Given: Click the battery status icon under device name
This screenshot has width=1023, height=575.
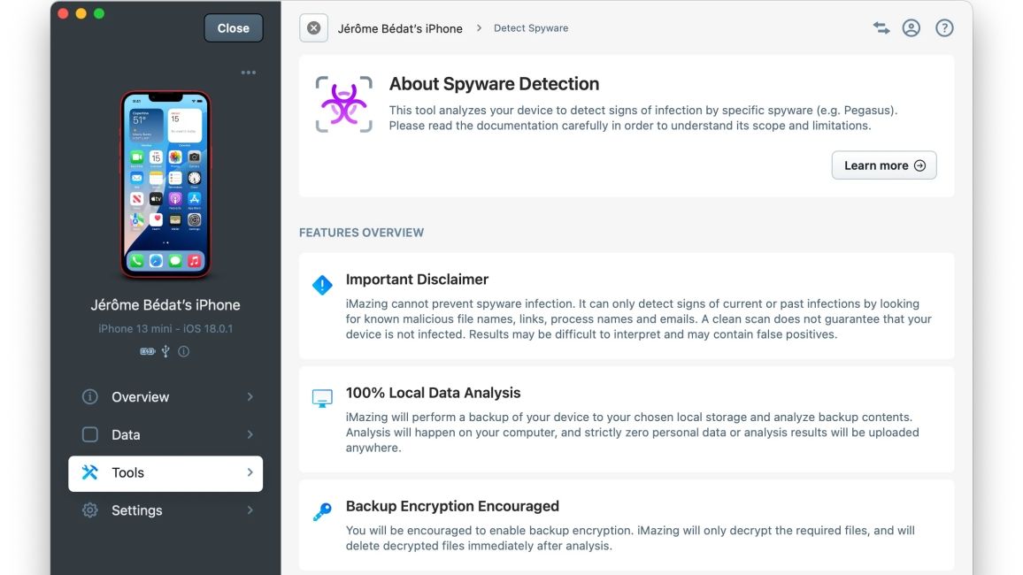Looking at the screenshot, I should click(x=148, y=351).
